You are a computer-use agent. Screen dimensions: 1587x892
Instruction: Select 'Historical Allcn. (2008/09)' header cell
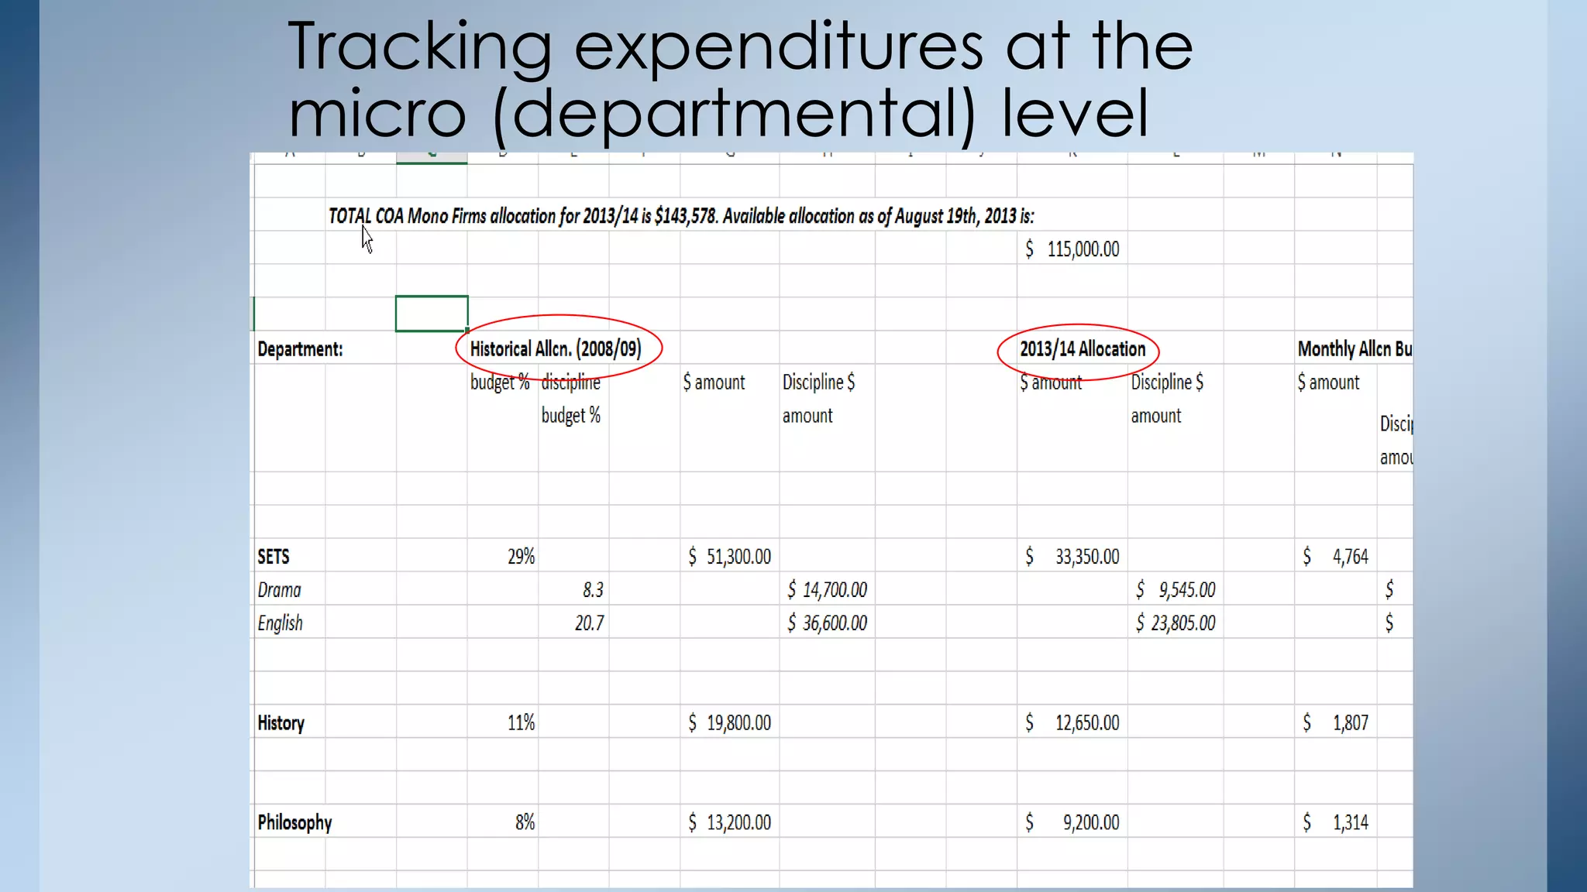(556, 349)
